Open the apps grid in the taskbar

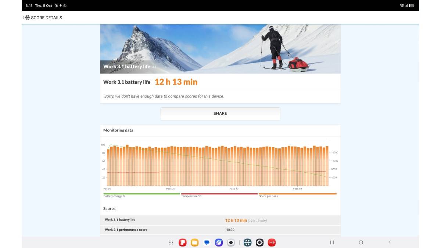tap(171, 242)
